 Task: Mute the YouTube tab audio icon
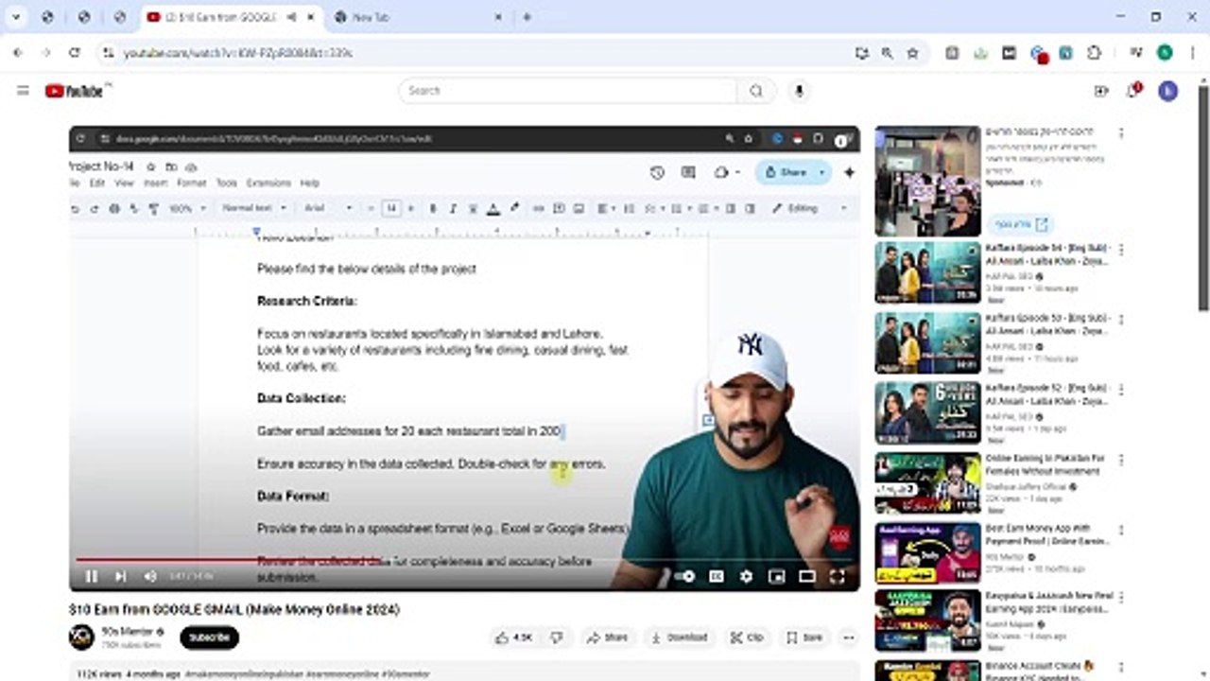(291, 17)
